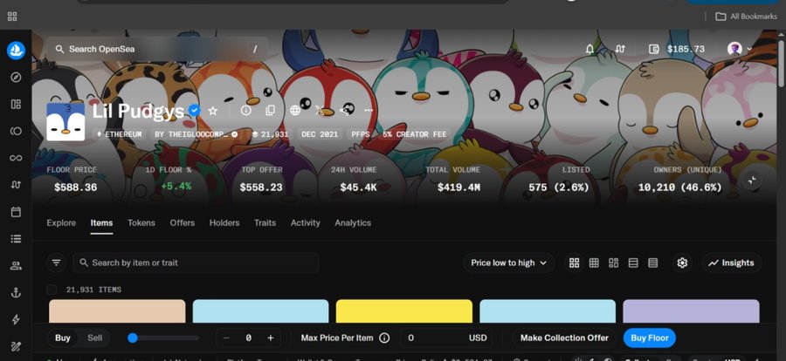
Task: Open the yellow item card thumbnail
Action: (x=404, y=311)
